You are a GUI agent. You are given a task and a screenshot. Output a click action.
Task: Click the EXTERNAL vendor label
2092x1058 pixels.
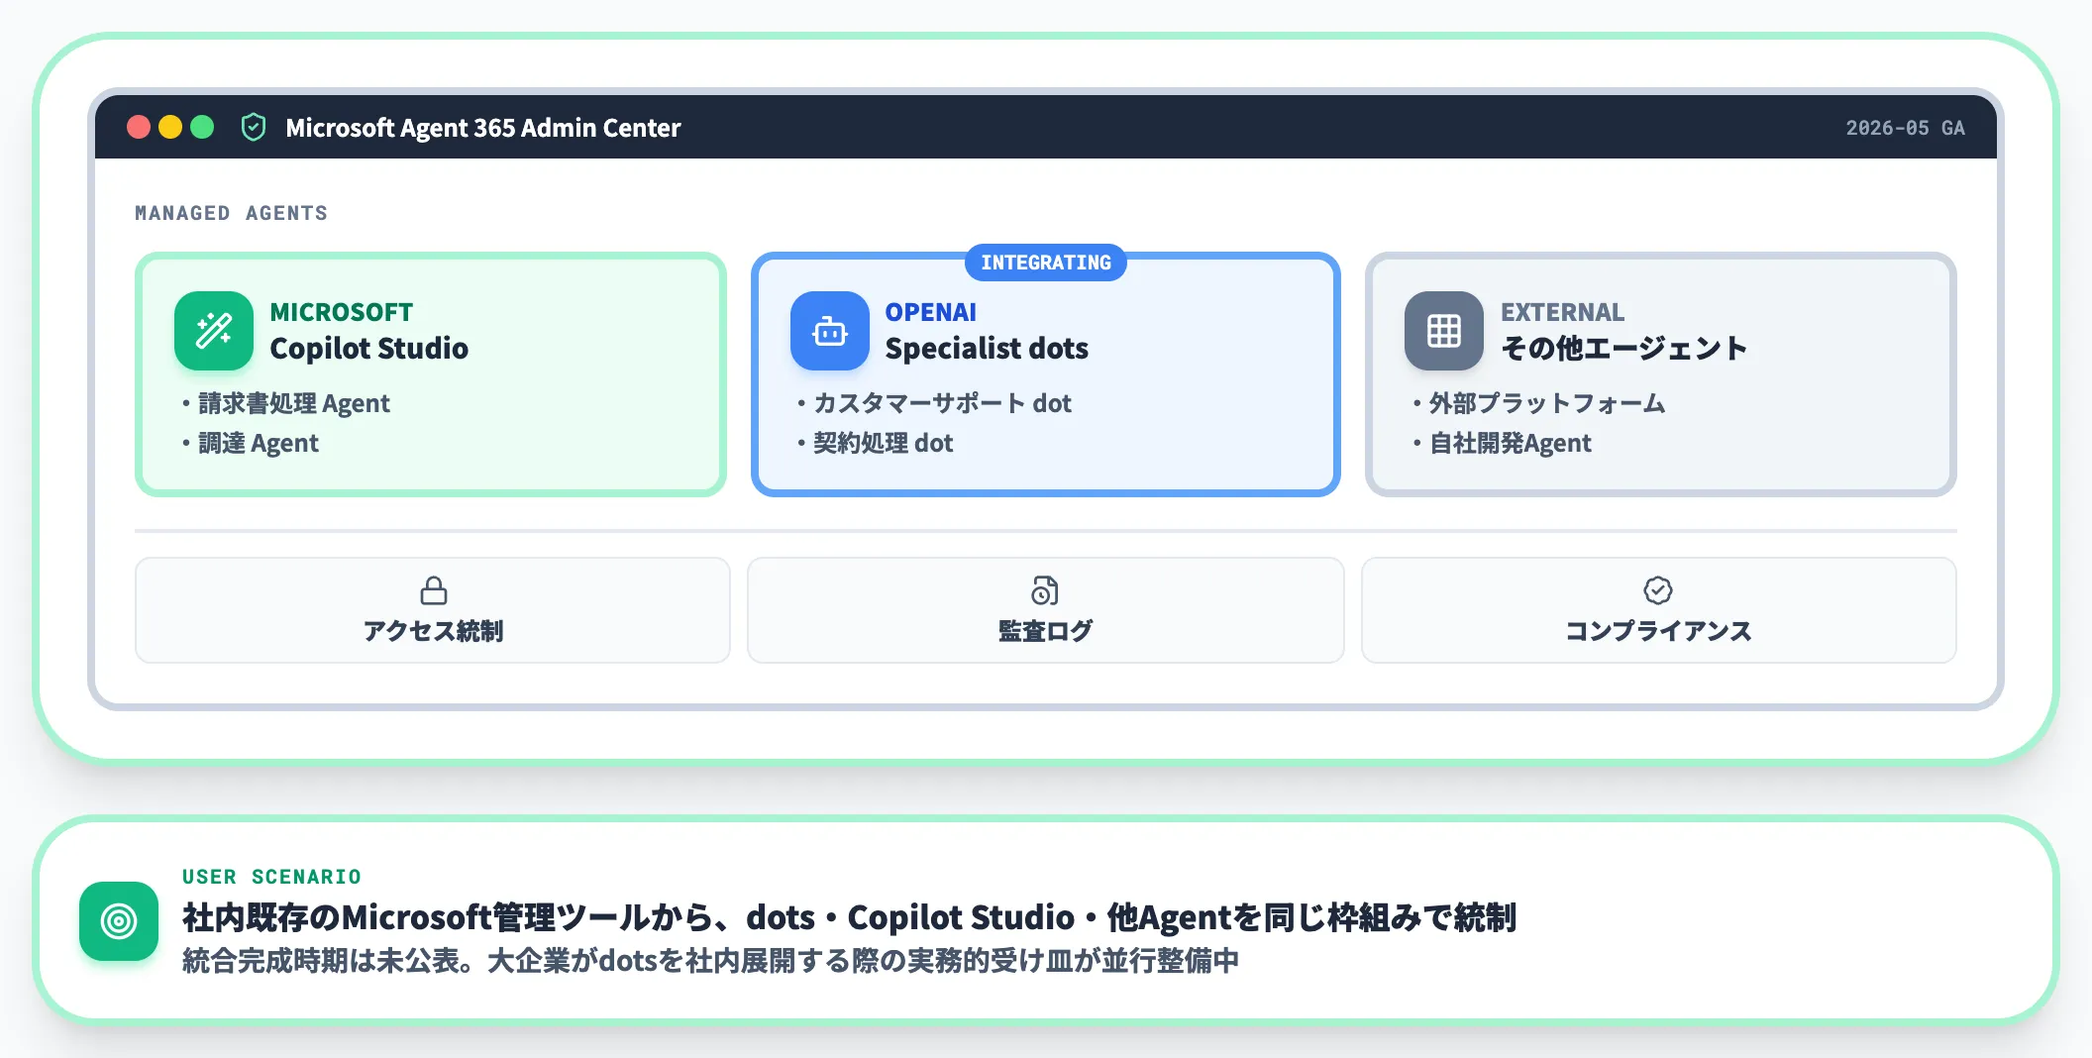point(1563,312)
